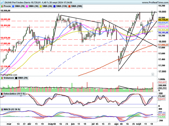
Task: Click the 19.000 price axis label
Action: 162,12
